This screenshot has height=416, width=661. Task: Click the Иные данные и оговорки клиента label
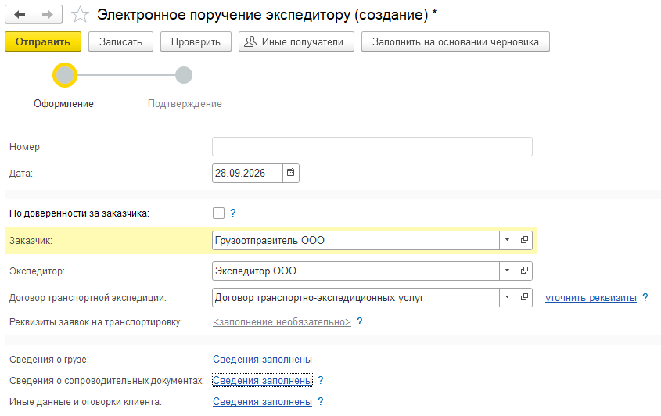tap(85, 402)
